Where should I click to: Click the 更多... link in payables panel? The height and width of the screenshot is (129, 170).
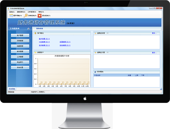point(154,53)
